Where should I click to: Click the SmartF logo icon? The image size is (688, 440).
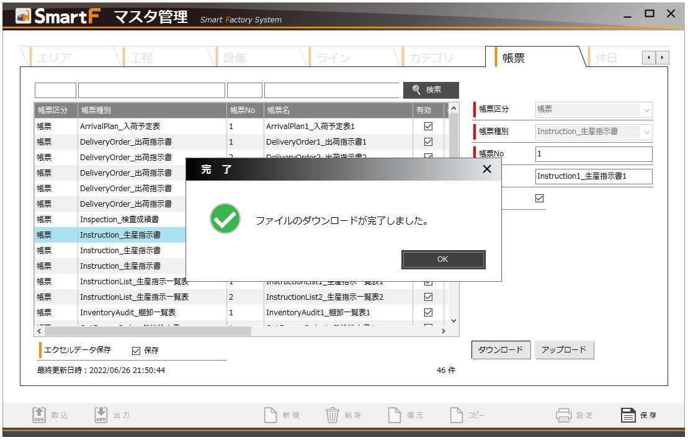coord(24,14)
